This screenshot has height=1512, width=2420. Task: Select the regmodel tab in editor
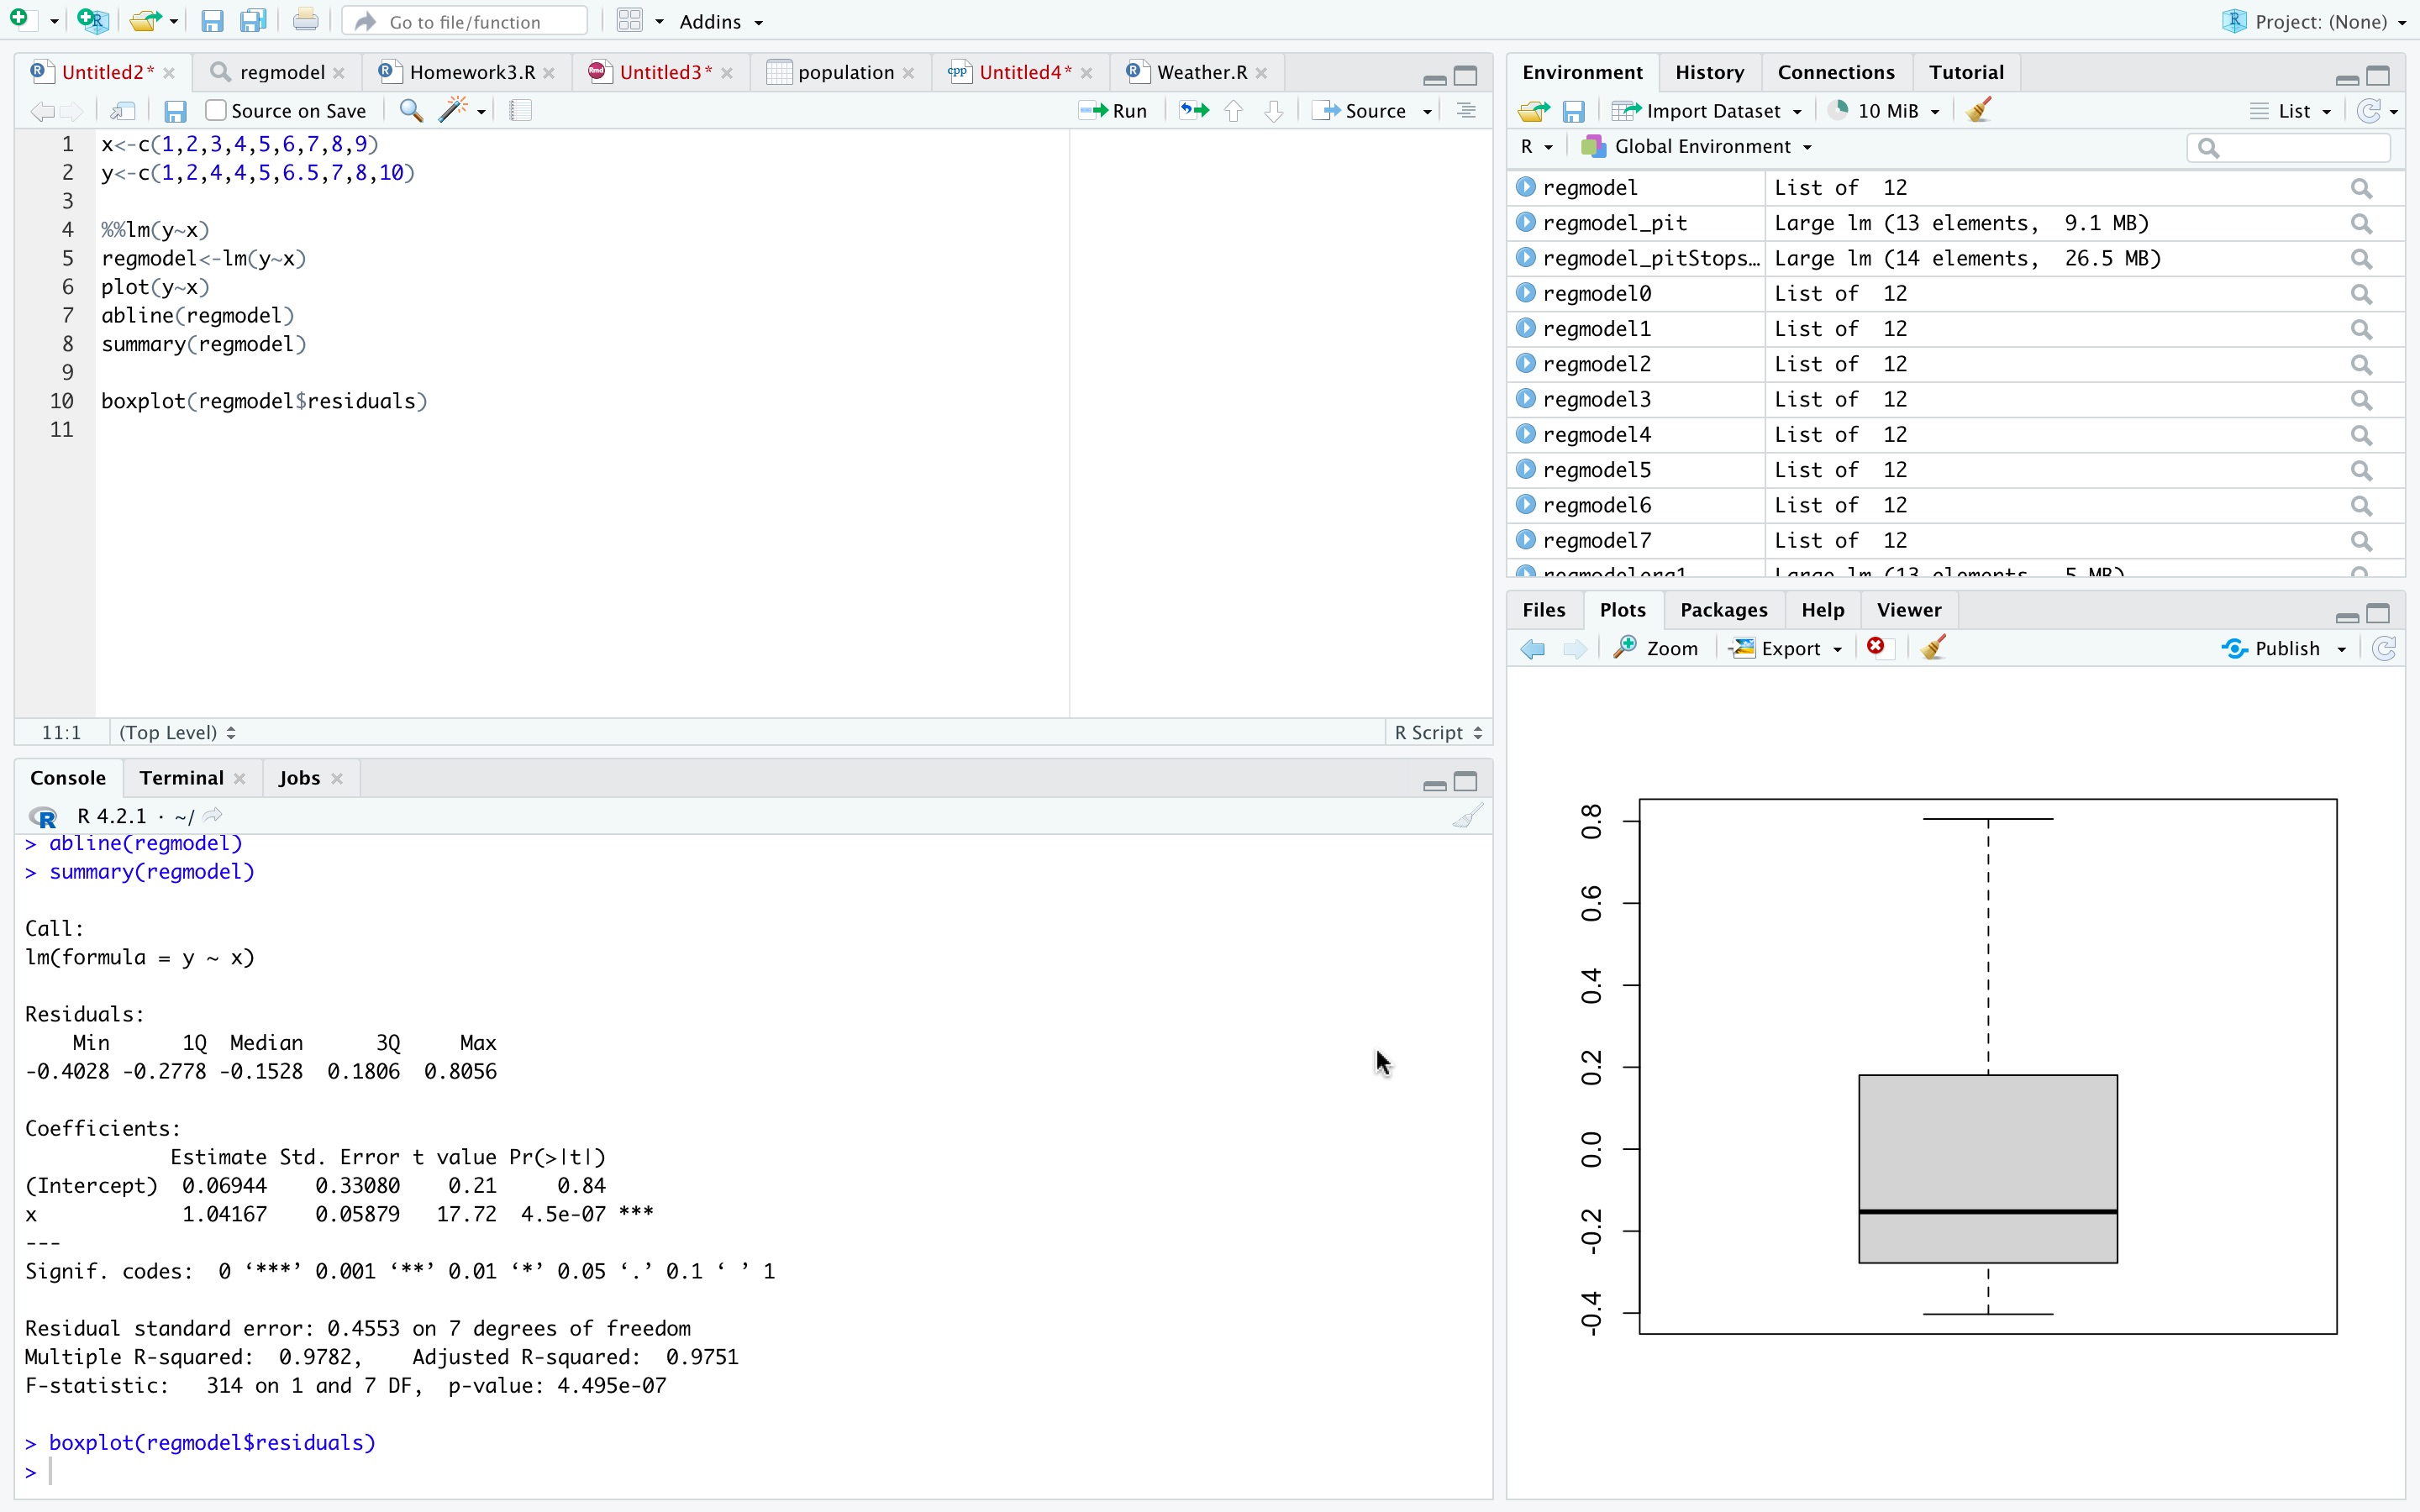[x=277, y=71]
